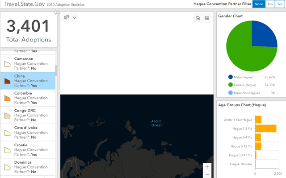
Task: Select the China list entry
Action: click(x=28, y=81)
